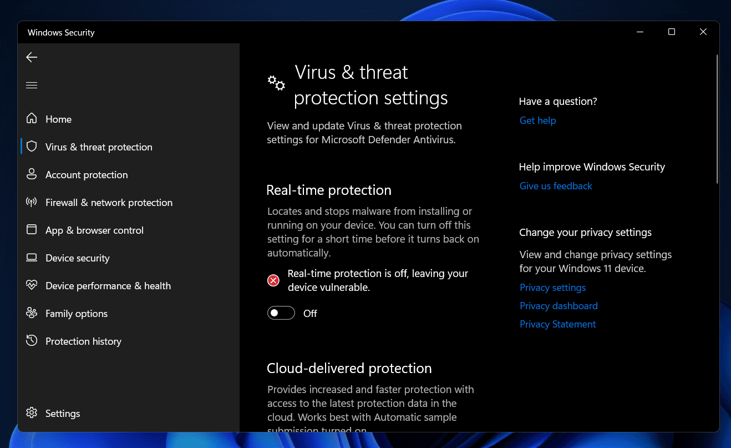Click the vertical scrollbar on right
The width and height of the screenshot is (731, 448).
pyautogui.click(x=718, y=119)
